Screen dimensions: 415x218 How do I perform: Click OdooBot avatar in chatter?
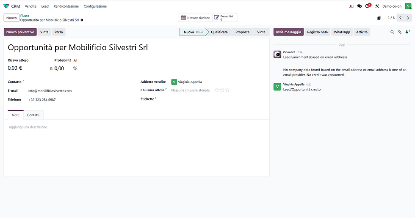(x=277, y=54)
